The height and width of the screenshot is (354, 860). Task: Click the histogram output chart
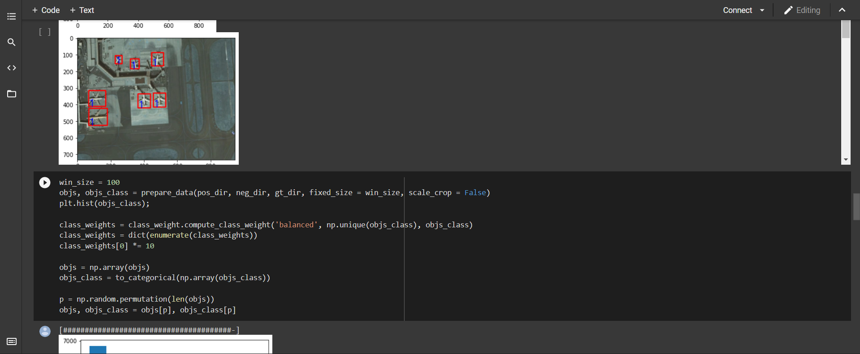165,344
